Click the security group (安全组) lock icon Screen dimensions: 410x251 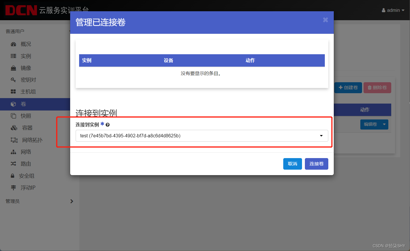(12, 176)
